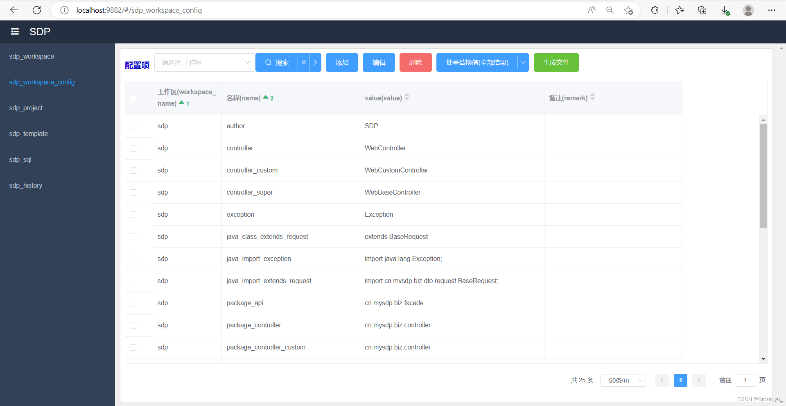Toggle the select-all checkbox in table header

pos(133,98)
